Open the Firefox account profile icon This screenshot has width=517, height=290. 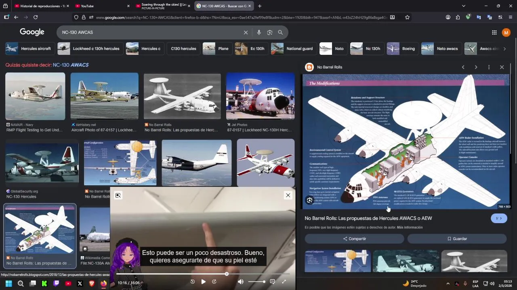coord(448,17)
